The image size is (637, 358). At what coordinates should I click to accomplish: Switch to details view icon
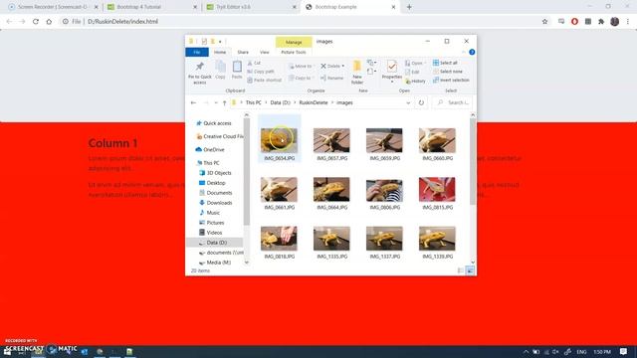[460, 270]
